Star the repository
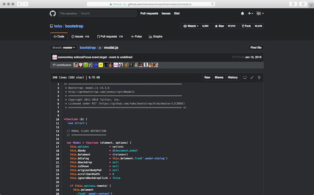Viewport: 314px width, 195px height. [x=219, y=26]
